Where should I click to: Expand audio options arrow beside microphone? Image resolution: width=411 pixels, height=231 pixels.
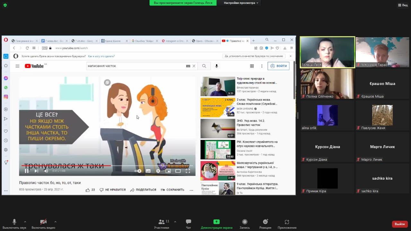click(25, 222)
